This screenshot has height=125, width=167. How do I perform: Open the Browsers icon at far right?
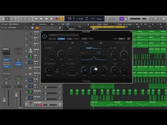coord(164,19)
